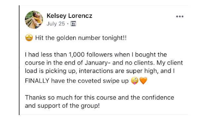Image resolution: width=217 pixels, height=123 pixels.
Task: Click the vertical black bar beside the post
Action: pyautogui.click(x=19, y=60)
